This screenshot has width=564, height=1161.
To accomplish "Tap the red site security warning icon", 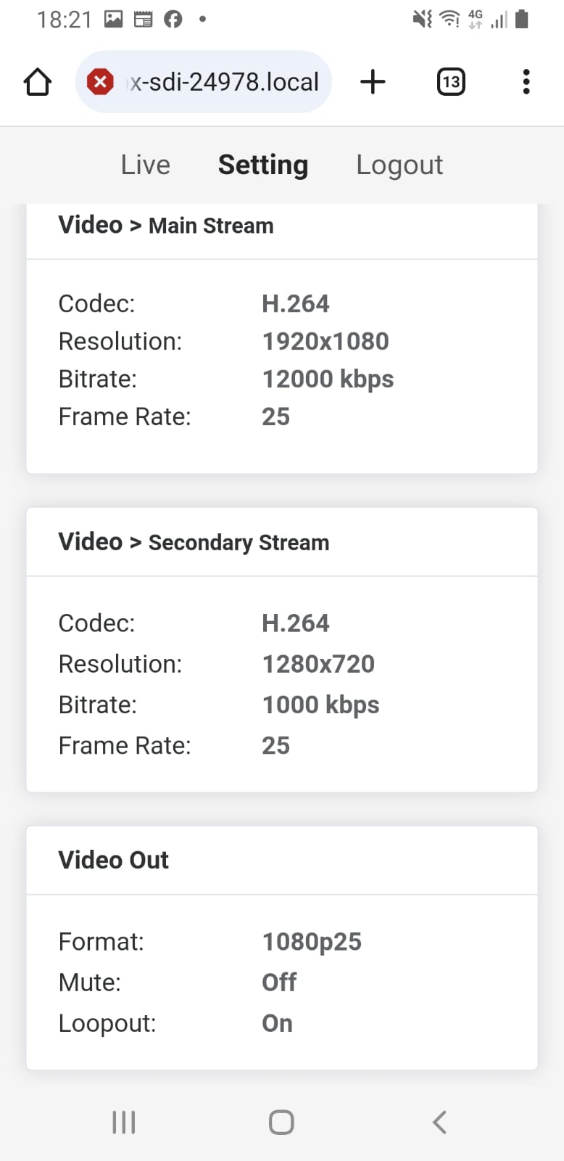I will pyautogui.click(x=100, y=82).
